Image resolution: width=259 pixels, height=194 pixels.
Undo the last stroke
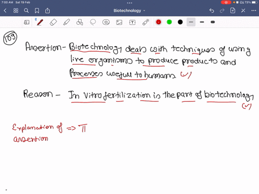(212, 11)
